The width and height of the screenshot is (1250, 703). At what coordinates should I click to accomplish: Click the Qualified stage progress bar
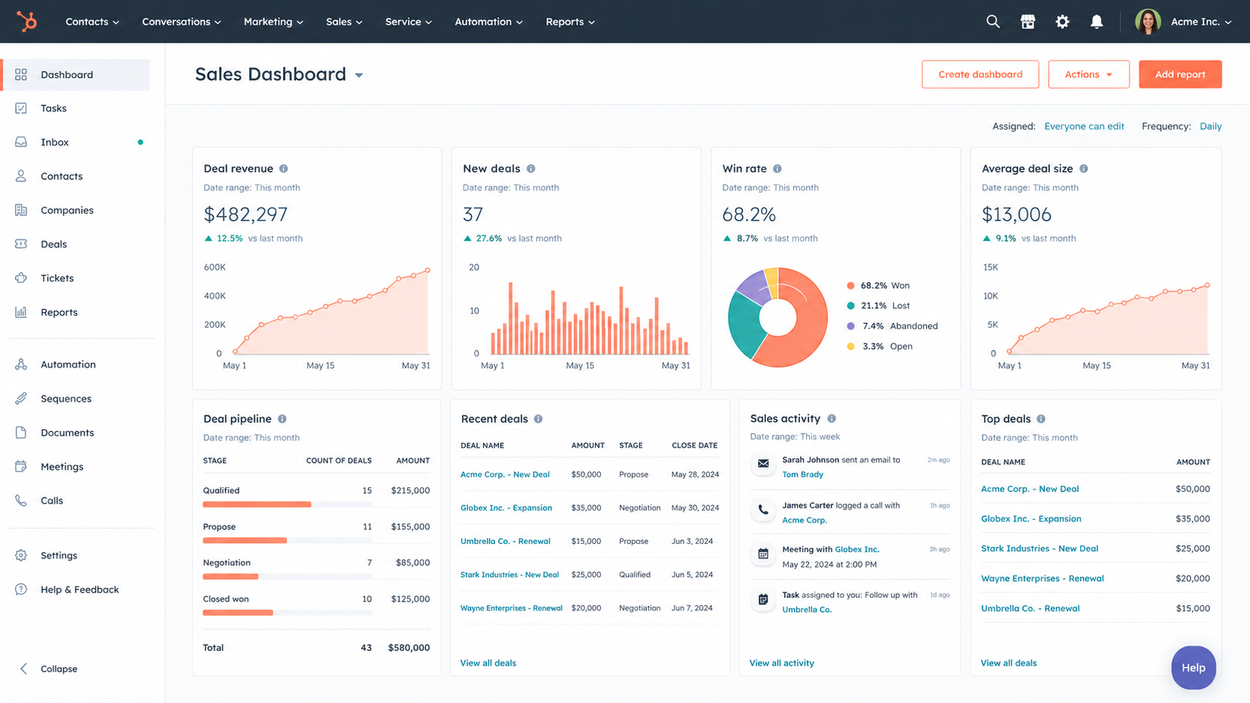coord(287,504)
